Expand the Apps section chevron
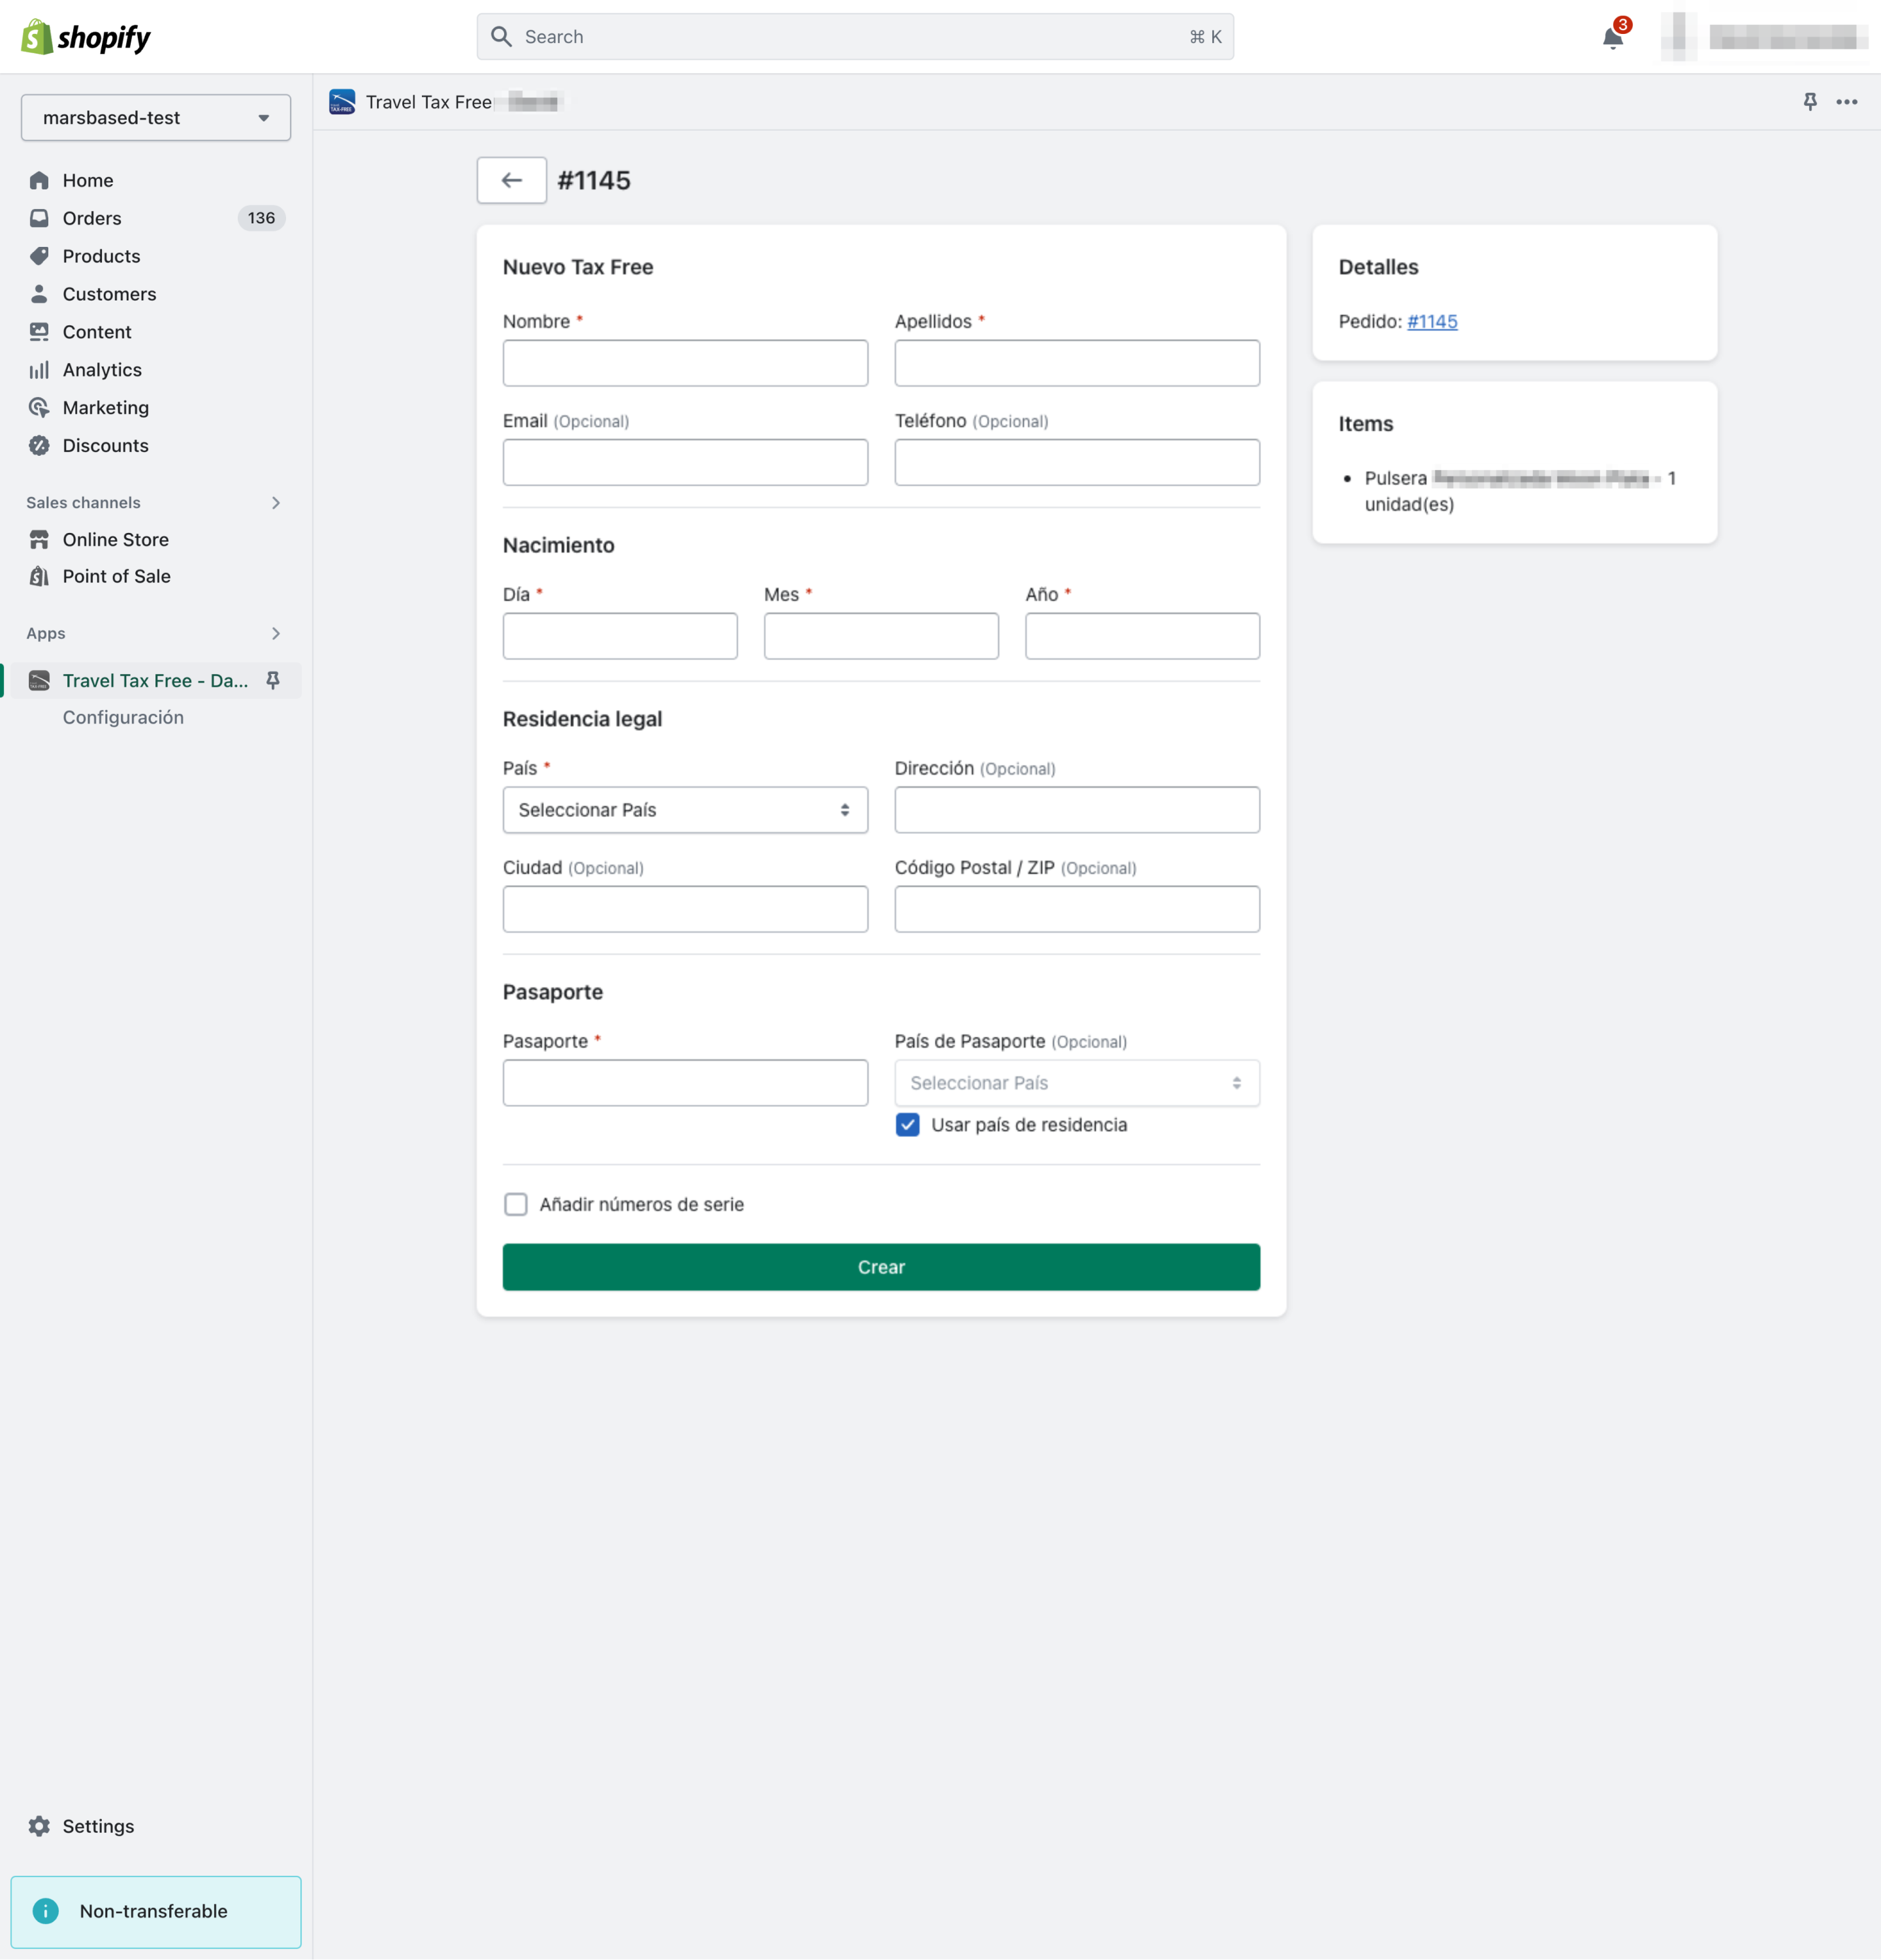This screenshot has width=1881, height=1960. [x=275, y=633]
